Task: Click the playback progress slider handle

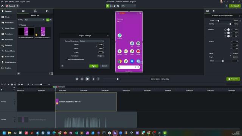Action: pyautogui.click(x=118, y=79)
